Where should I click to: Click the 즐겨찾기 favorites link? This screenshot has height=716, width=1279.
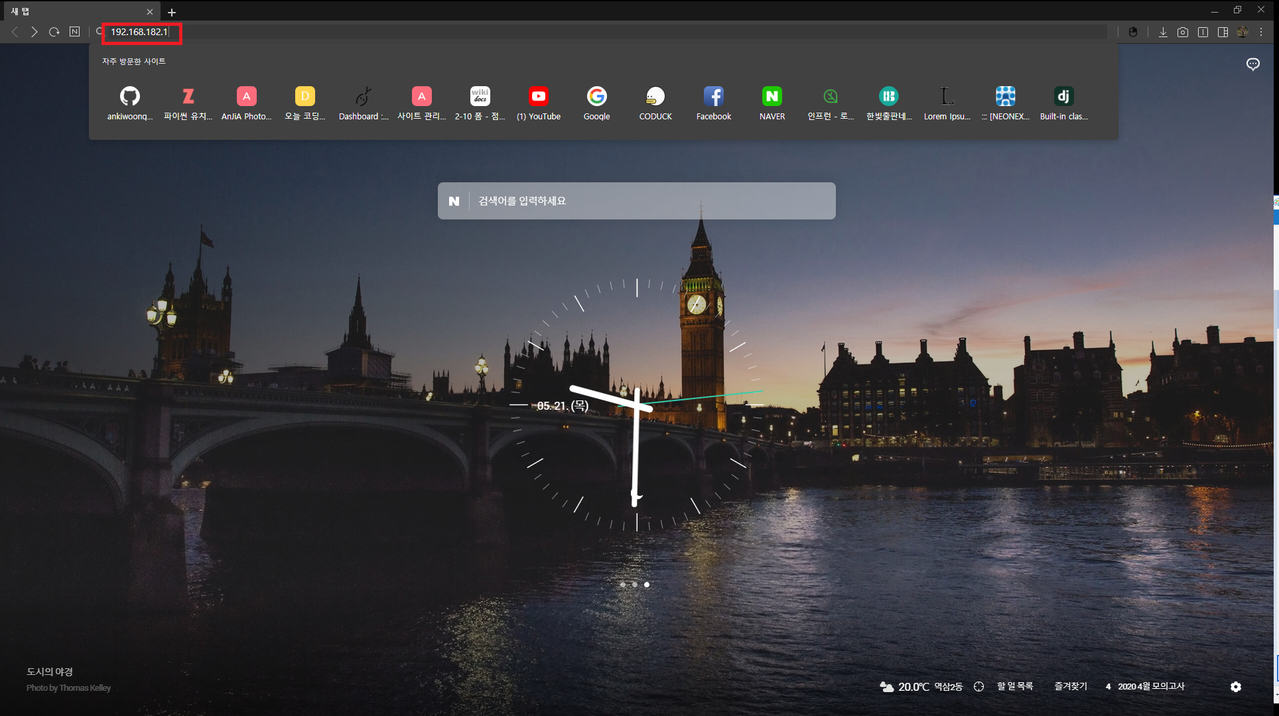1071,686
